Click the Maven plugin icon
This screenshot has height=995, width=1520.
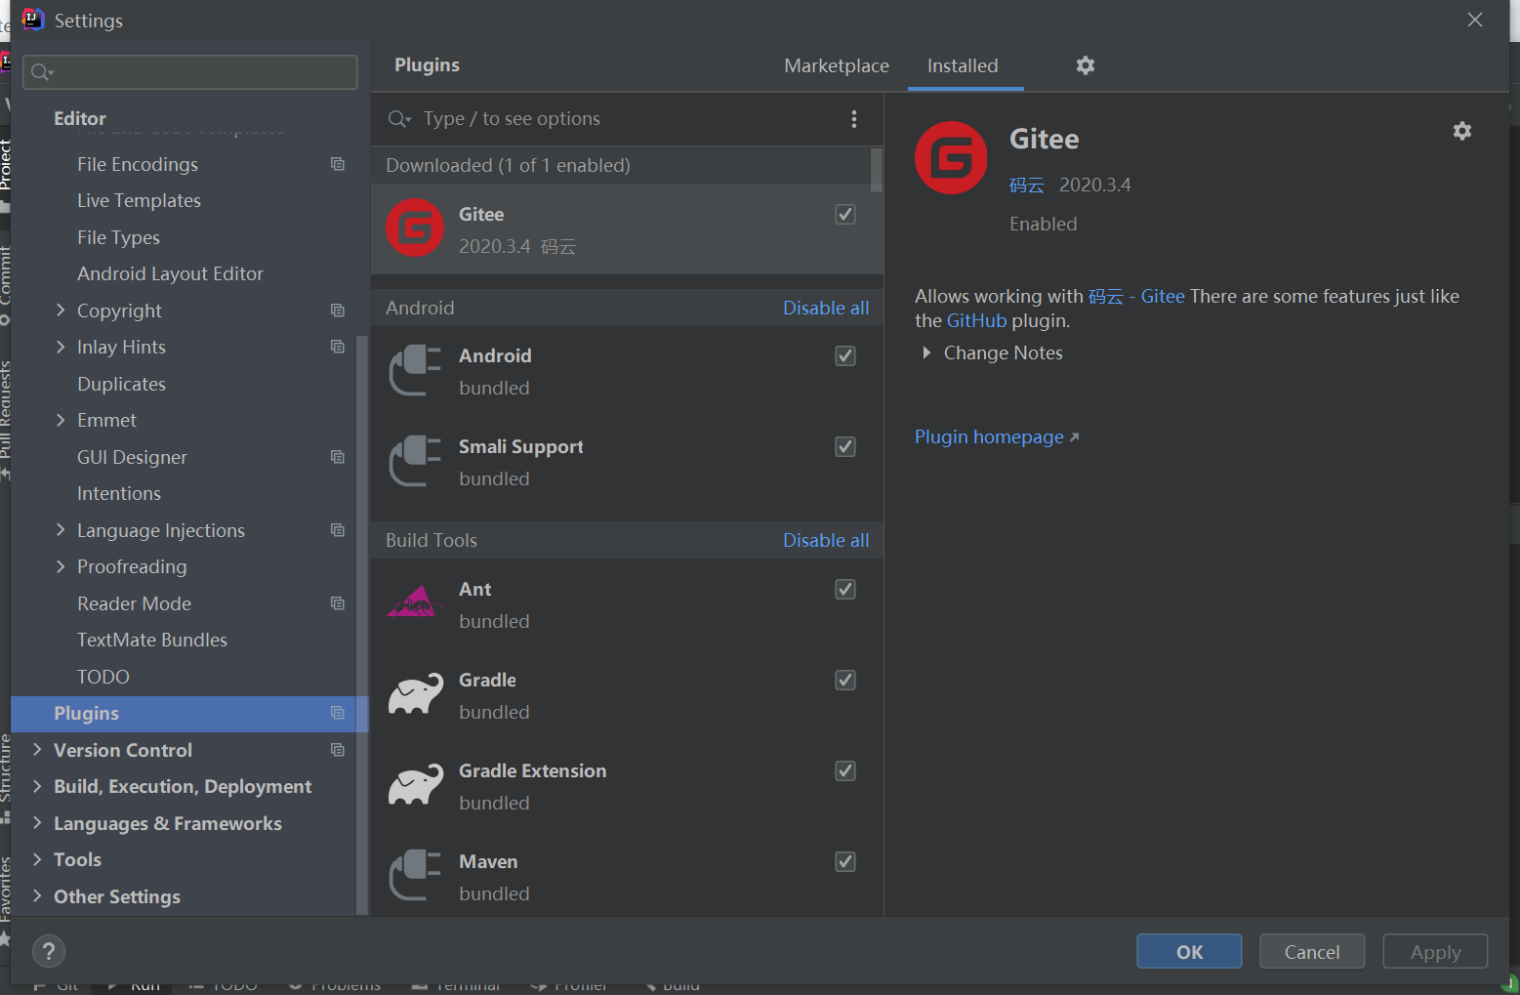(415, 877)
